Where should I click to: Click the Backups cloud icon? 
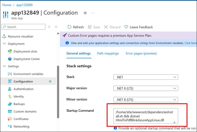10,104
